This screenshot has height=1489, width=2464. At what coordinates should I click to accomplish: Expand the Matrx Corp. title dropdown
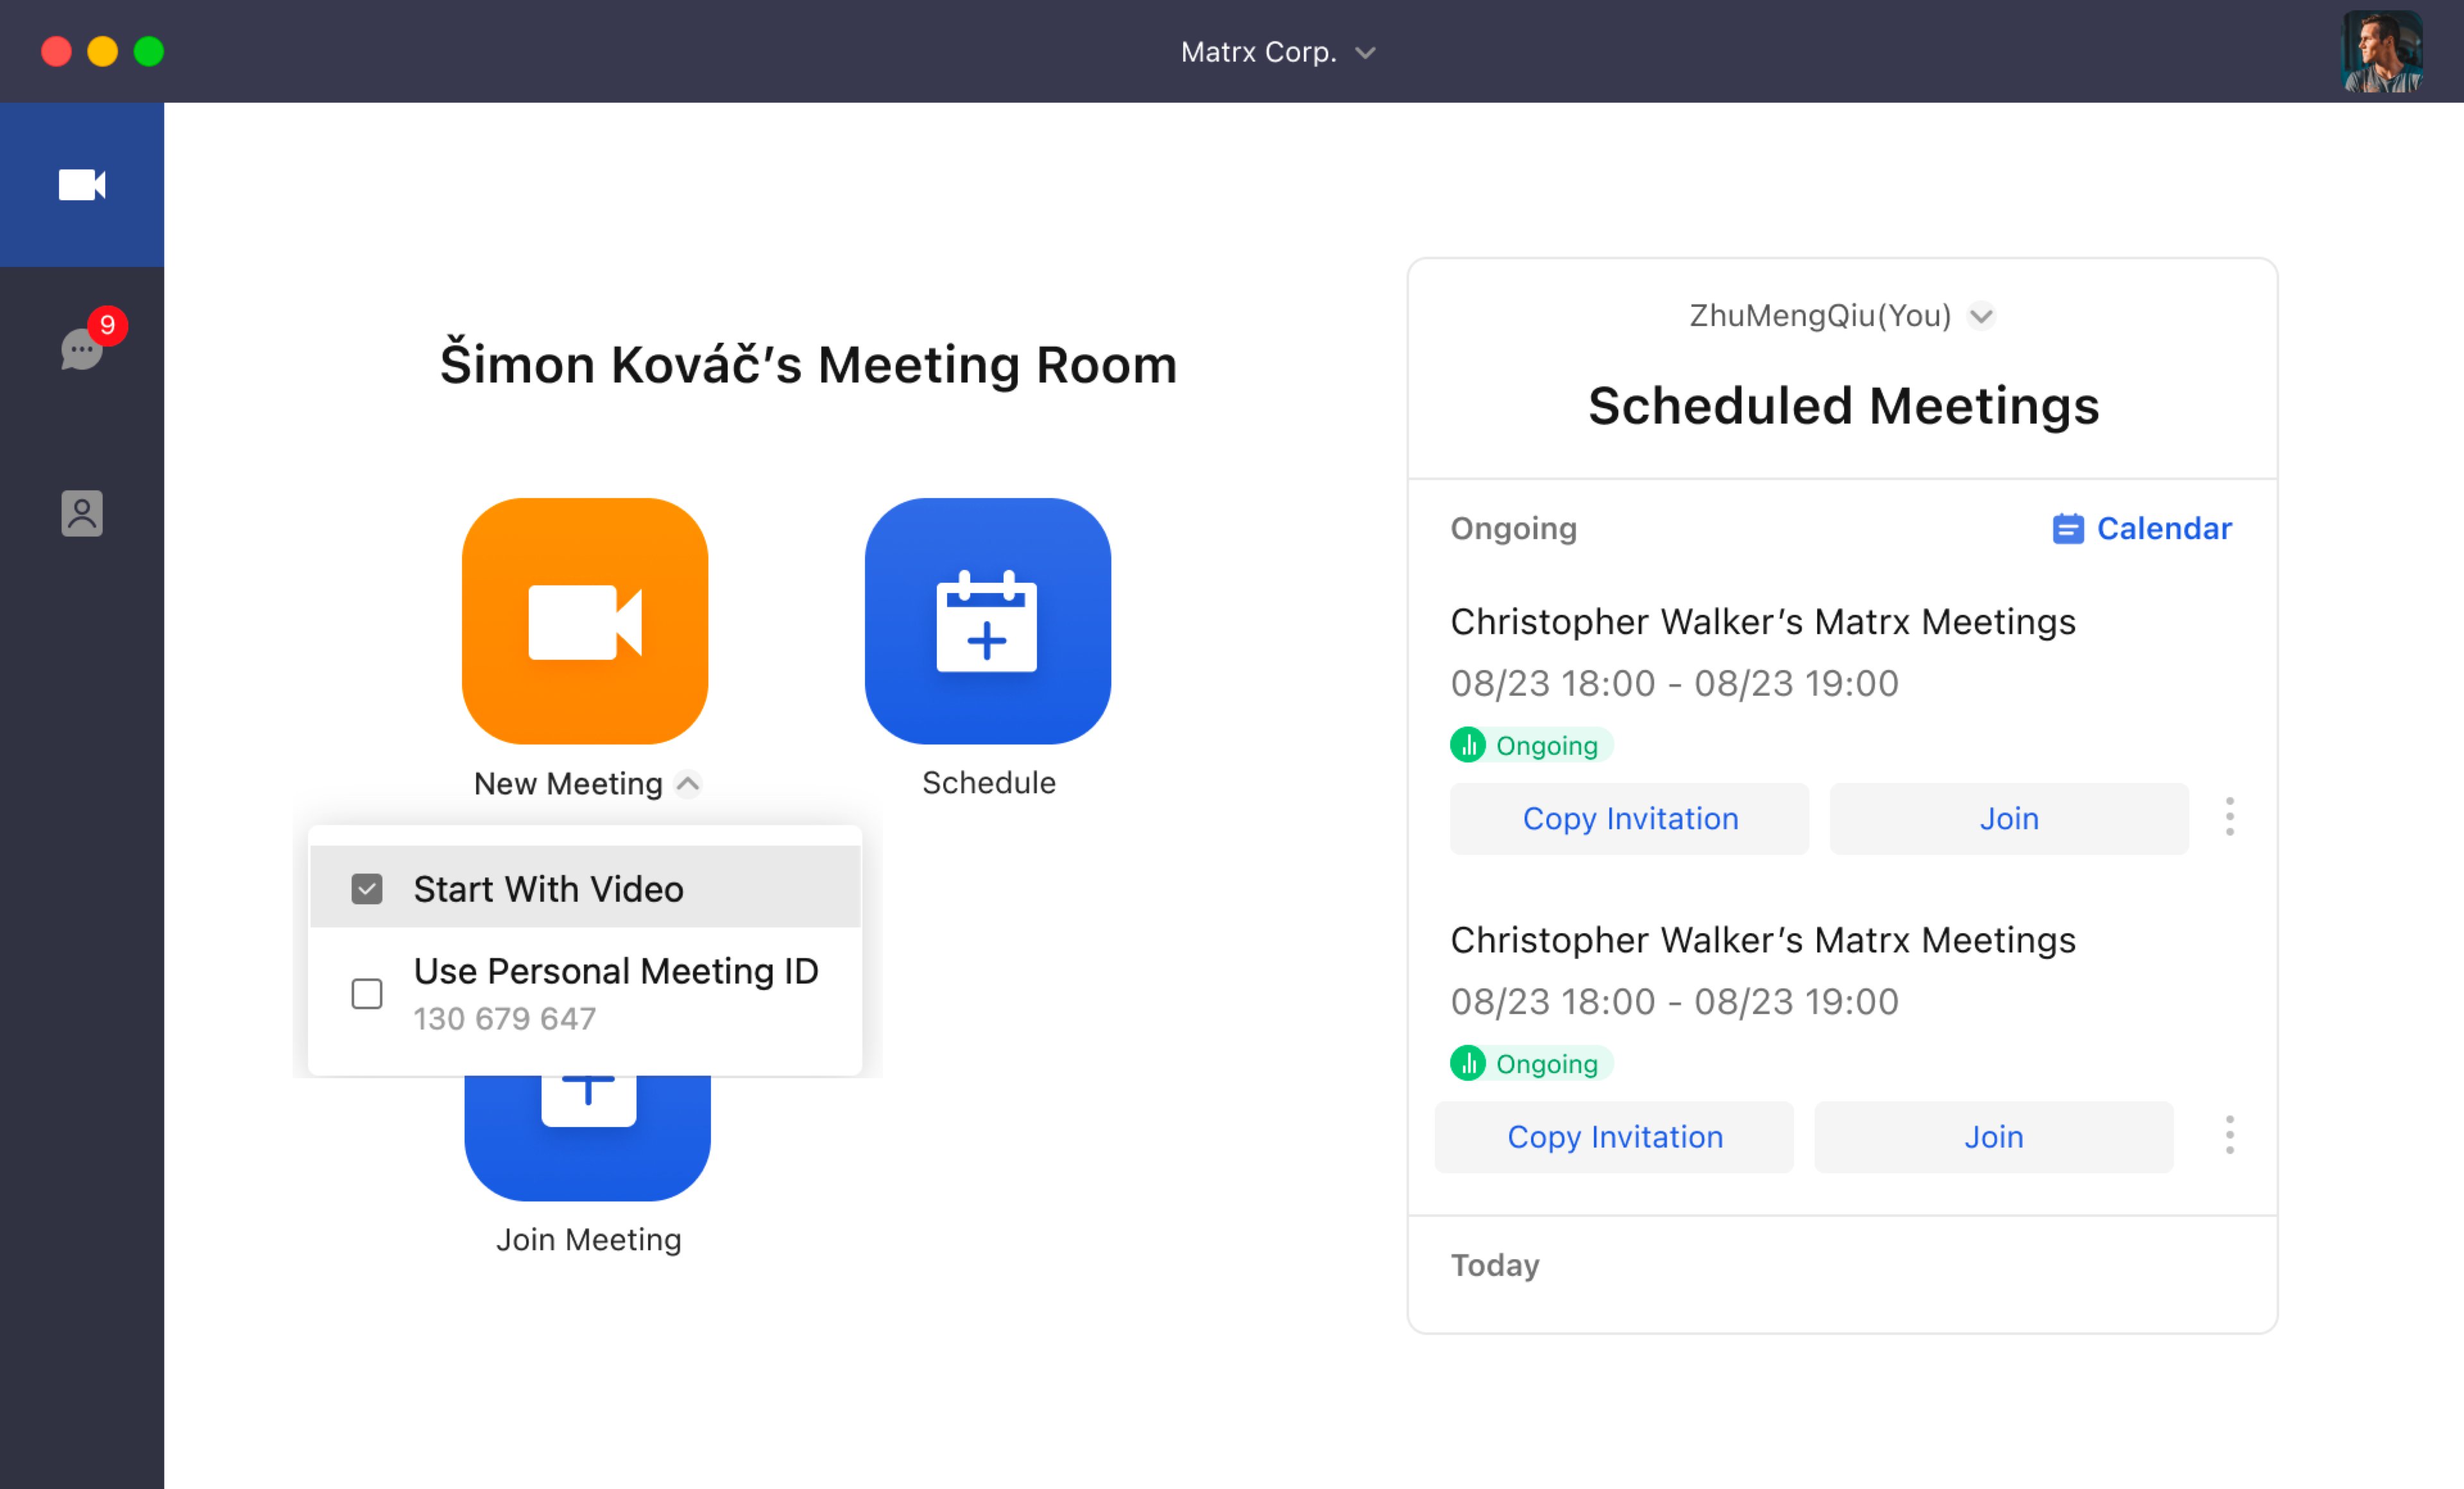tap(1365, 52)
